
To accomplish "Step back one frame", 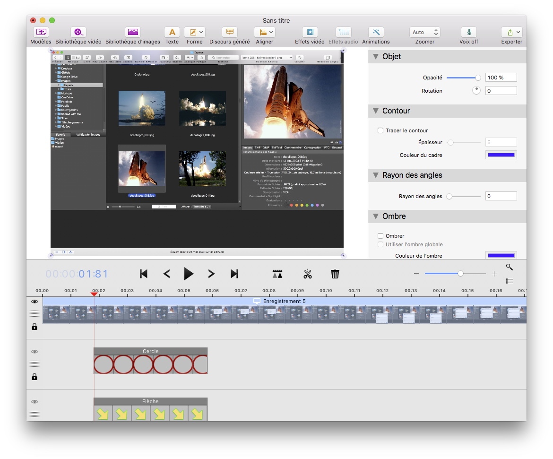I will 166,274.
